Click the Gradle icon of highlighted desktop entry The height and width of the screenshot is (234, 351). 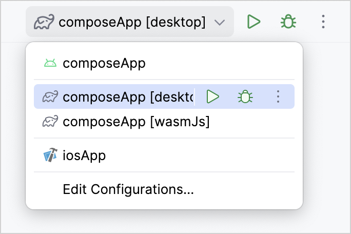point(50,96)
